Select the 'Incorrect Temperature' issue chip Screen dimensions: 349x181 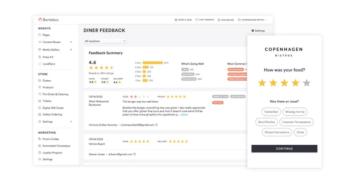pos(296,122)
